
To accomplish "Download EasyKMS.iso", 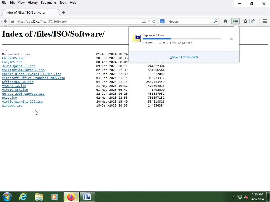I will coord(12,62).
